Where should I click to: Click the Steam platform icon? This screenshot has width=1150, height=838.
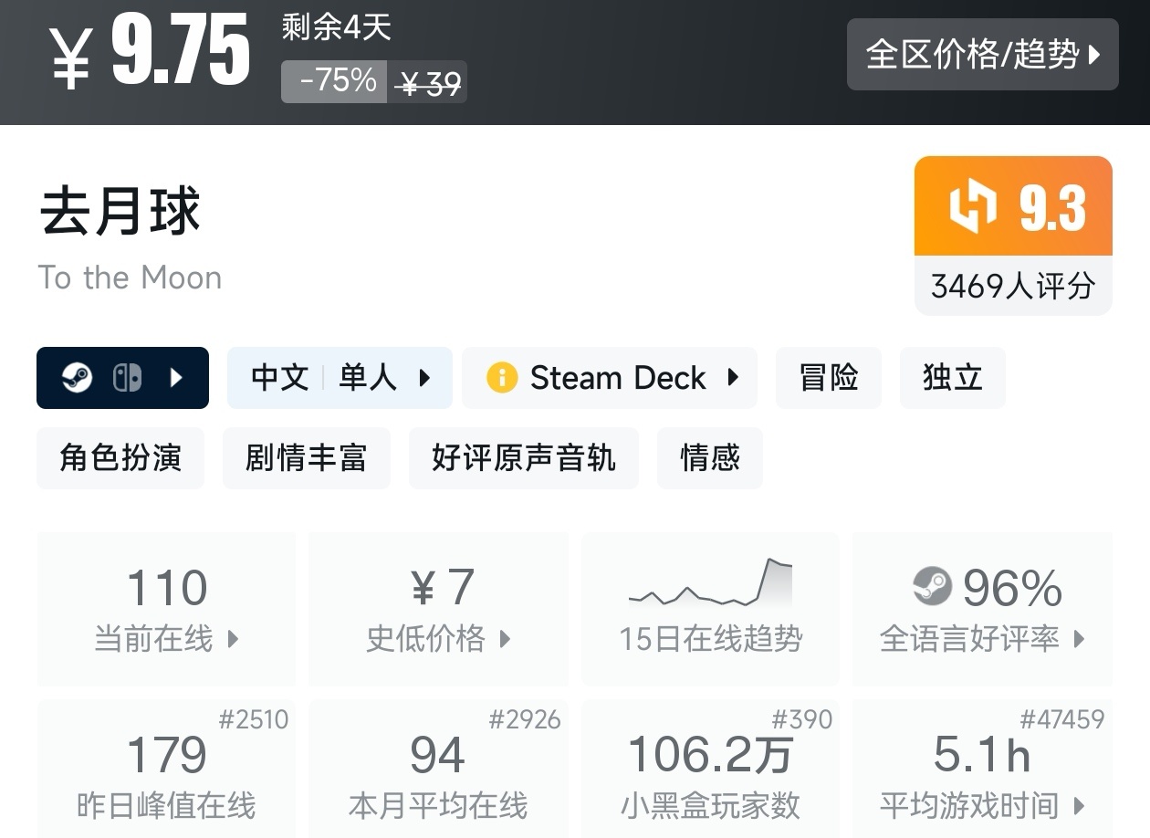tap(78, 377)
